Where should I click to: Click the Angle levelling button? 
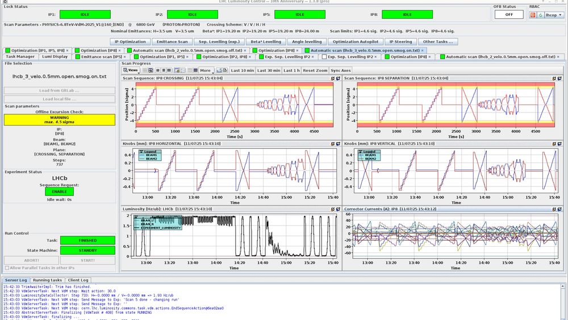click(307, 41)
